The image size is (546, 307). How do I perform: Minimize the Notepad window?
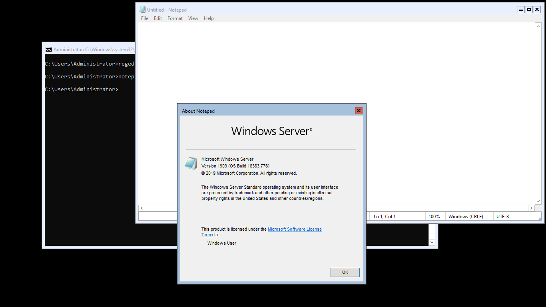521,10
